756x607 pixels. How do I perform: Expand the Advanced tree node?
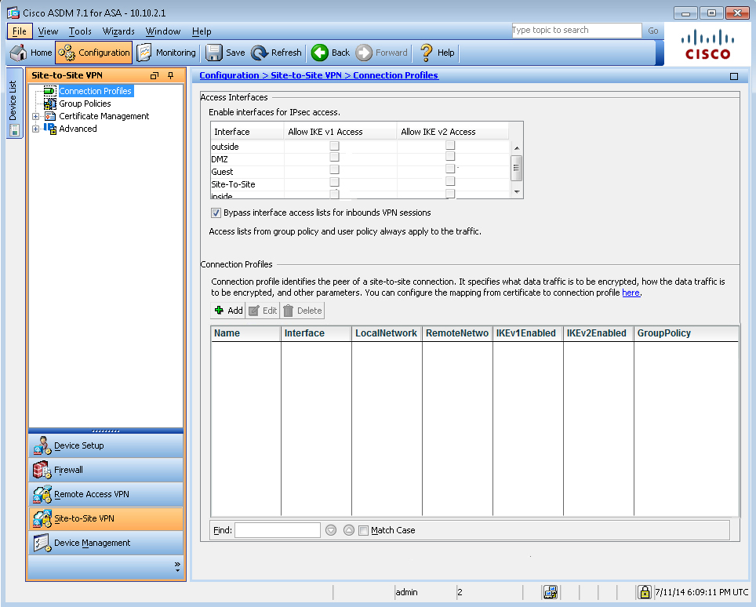coord(35,129)
